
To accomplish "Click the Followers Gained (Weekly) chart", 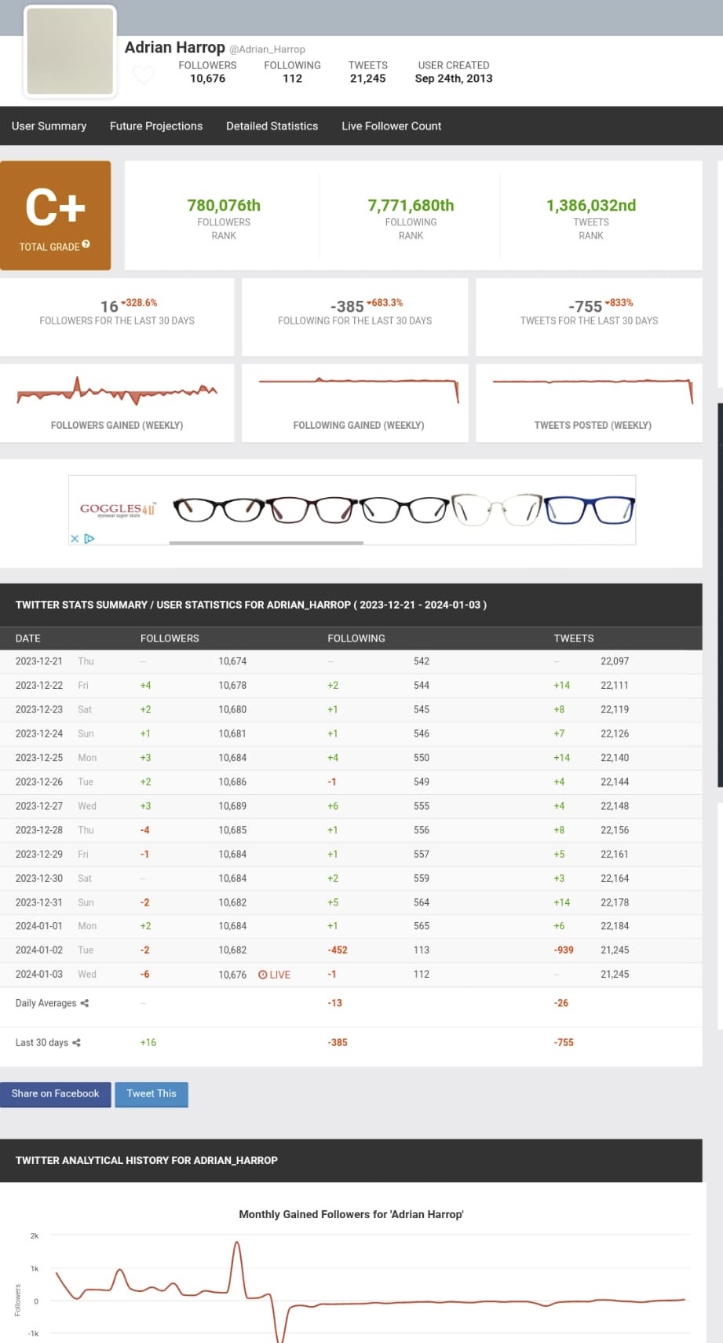I will tap(117, 391).
